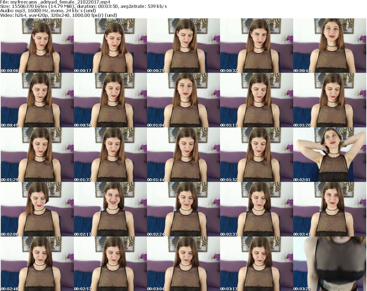Screen dimensions: 367x291
Task: Pick the preview frame timestamped 00:01:44
Action: [x=183, y=155]
